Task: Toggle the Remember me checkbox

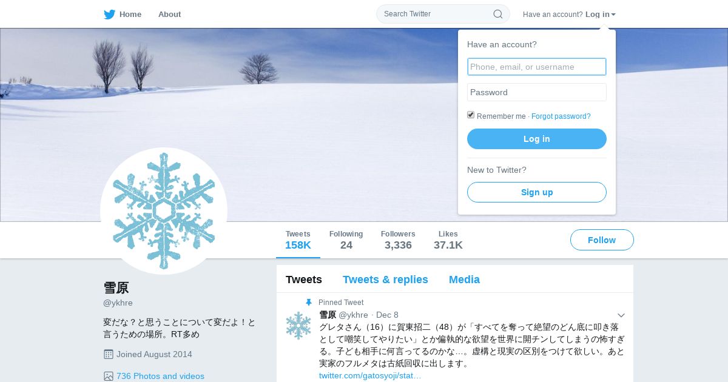Action: click(471, 115)
